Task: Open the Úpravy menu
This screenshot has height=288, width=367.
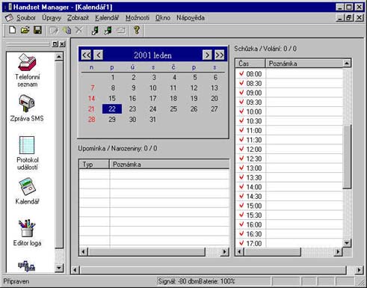Action: coord(52,18)
